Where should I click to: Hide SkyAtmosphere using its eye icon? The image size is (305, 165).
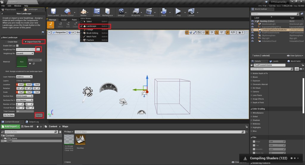pos(253,35)
